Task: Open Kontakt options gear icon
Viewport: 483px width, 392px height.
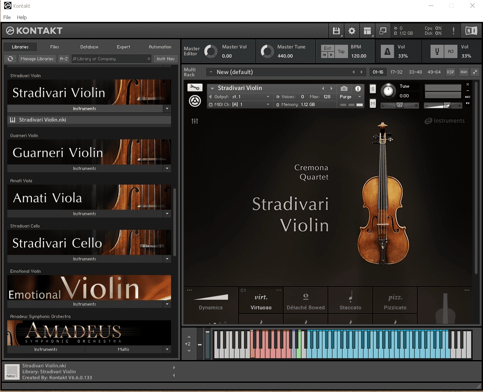Action: coord(352,31)
